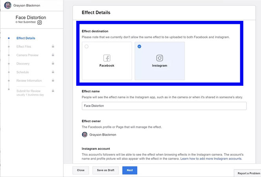Click the Close button
The height and width of the screenshot is (177, 261).
click(81, 170)
